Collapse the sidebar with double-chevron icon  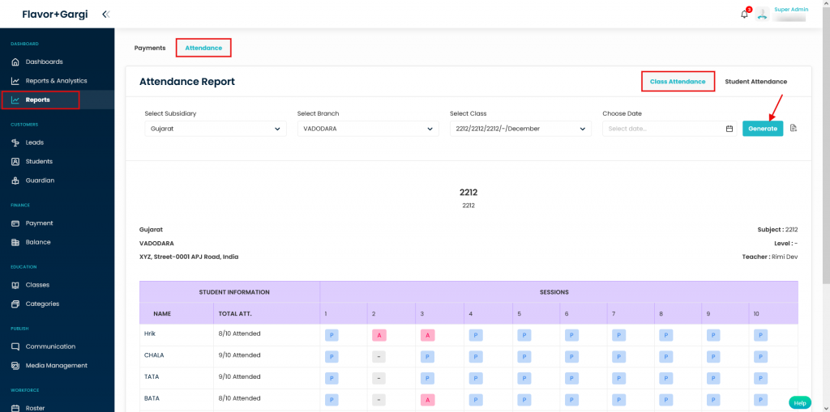coord(106,14)
